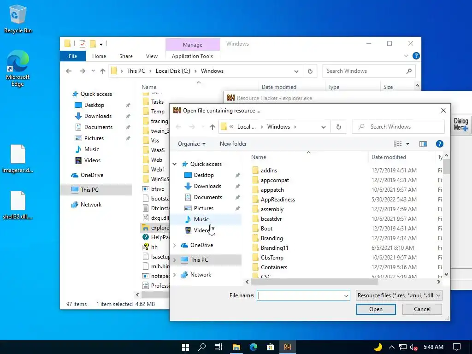Click the horizontal scrollbar in the dialog file list
This screenshot has width=472, height=354.
314,282
